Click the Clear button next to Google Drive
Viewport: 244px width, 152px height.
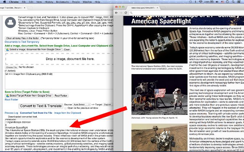(x=67, y=50)
